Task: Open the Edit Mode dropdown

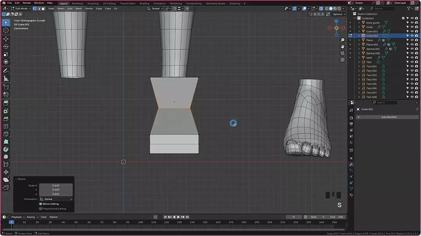Action: 21,9
